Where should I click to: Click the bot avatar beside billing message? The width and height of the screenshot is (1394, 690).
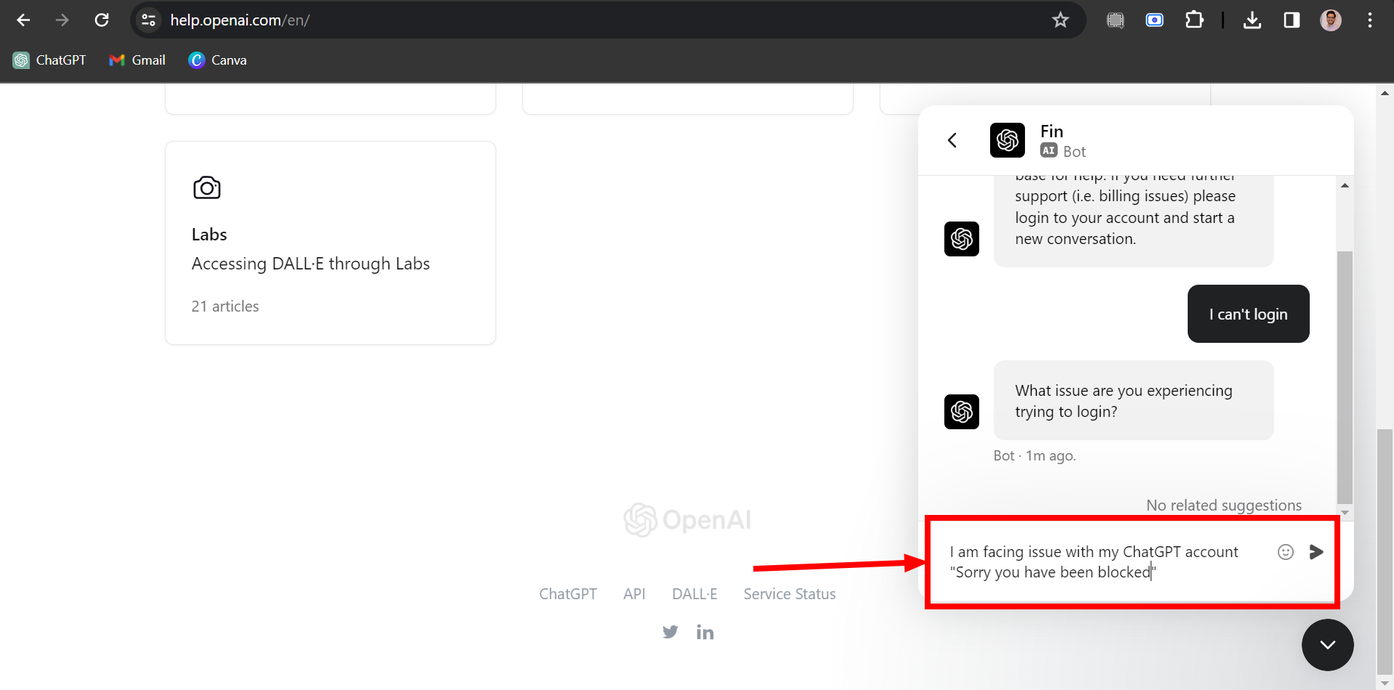[x=962, y=239]
